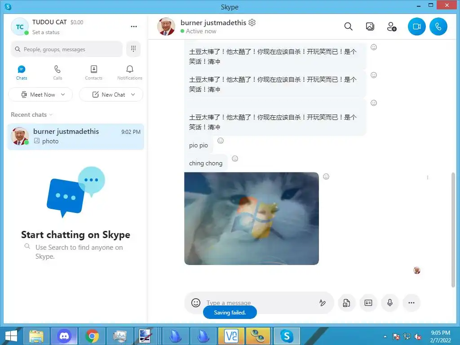Click the Type a message field
Screen dimensions: 460x345
tap(258, 302)
